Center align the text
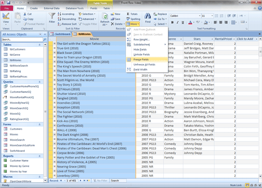 click(x=221, y=22)
